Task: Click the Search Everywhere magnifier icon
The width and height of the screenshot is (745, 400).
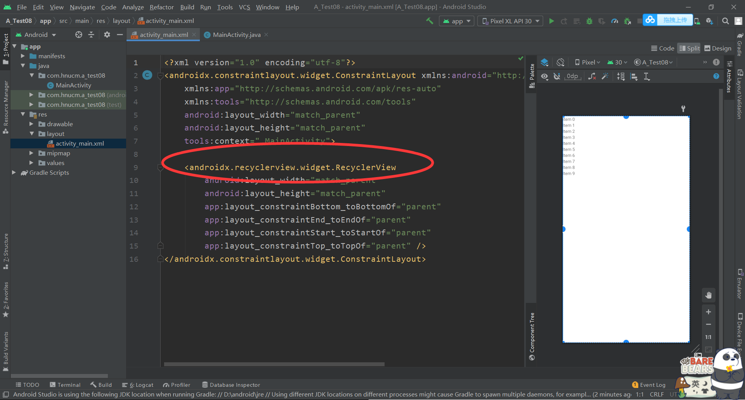Action: (x=726, y=21)
